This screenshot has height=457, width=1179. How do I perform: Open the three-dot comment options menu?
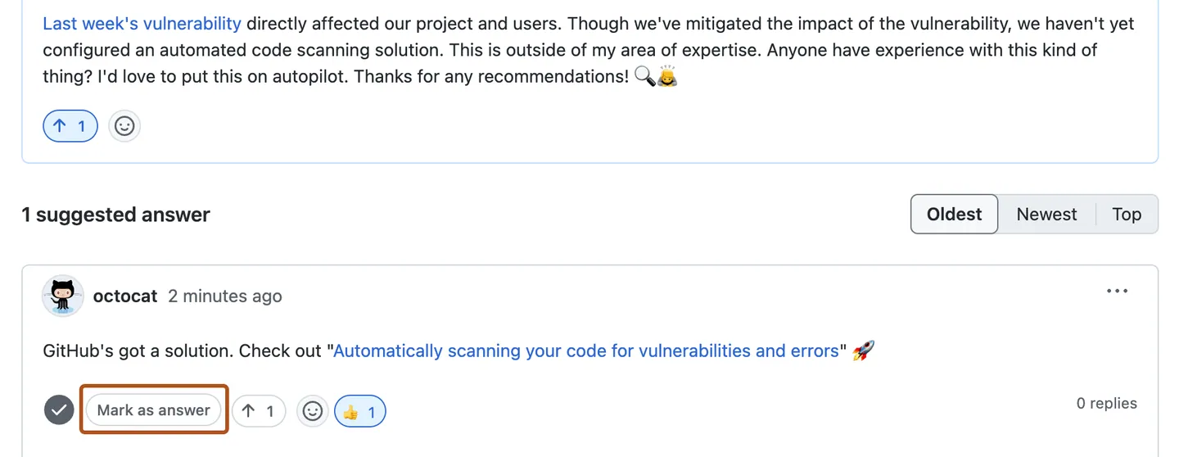[1117, 291]
